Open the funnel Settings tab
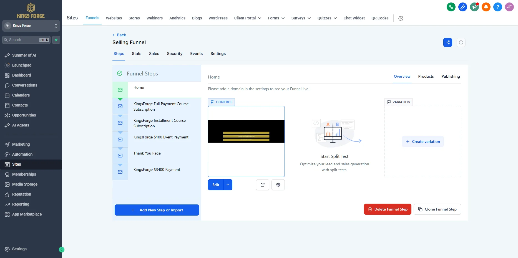The height and width of the screenshot is (258, 518). click(218, 54)
